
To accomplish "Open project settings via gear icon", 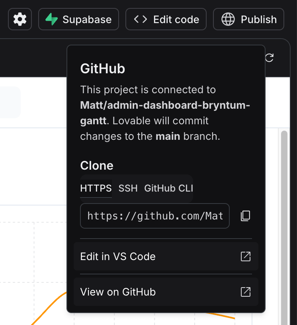I will [20, 19].
